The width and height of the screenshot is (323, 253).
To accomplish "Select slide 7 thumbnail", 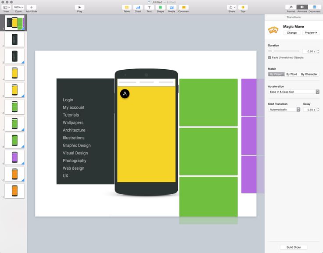I will (x=14, y=124).
